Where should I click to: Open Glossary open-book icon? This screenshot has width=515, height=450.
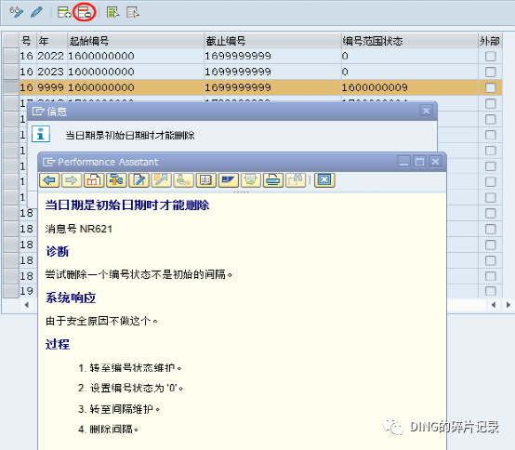tap(206, 180)
